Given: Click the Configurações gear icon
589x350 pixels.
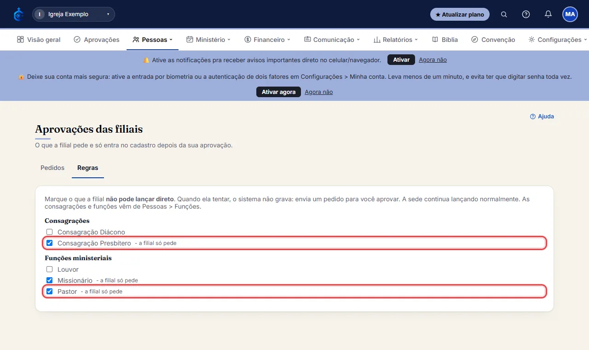Looking at the screenshot, I should click(531, 40).
